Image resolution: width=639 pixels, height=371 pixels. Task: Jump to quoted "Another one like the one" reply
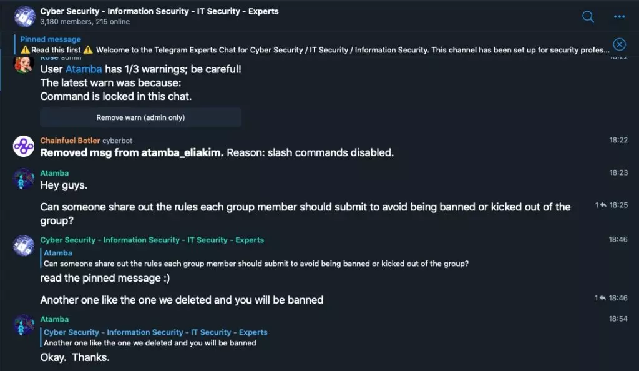click(154, 337)
